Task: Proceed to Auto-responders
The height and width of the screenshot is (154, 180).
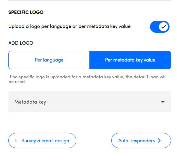Action: [x=141, y=140]
